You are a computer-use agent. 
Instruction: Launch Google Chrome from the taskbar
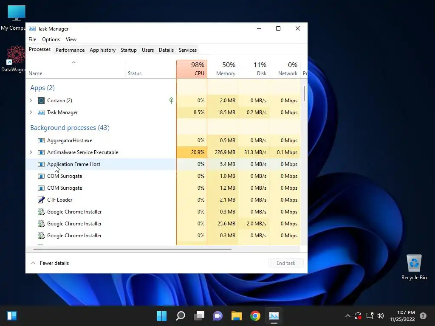[255, 316]
